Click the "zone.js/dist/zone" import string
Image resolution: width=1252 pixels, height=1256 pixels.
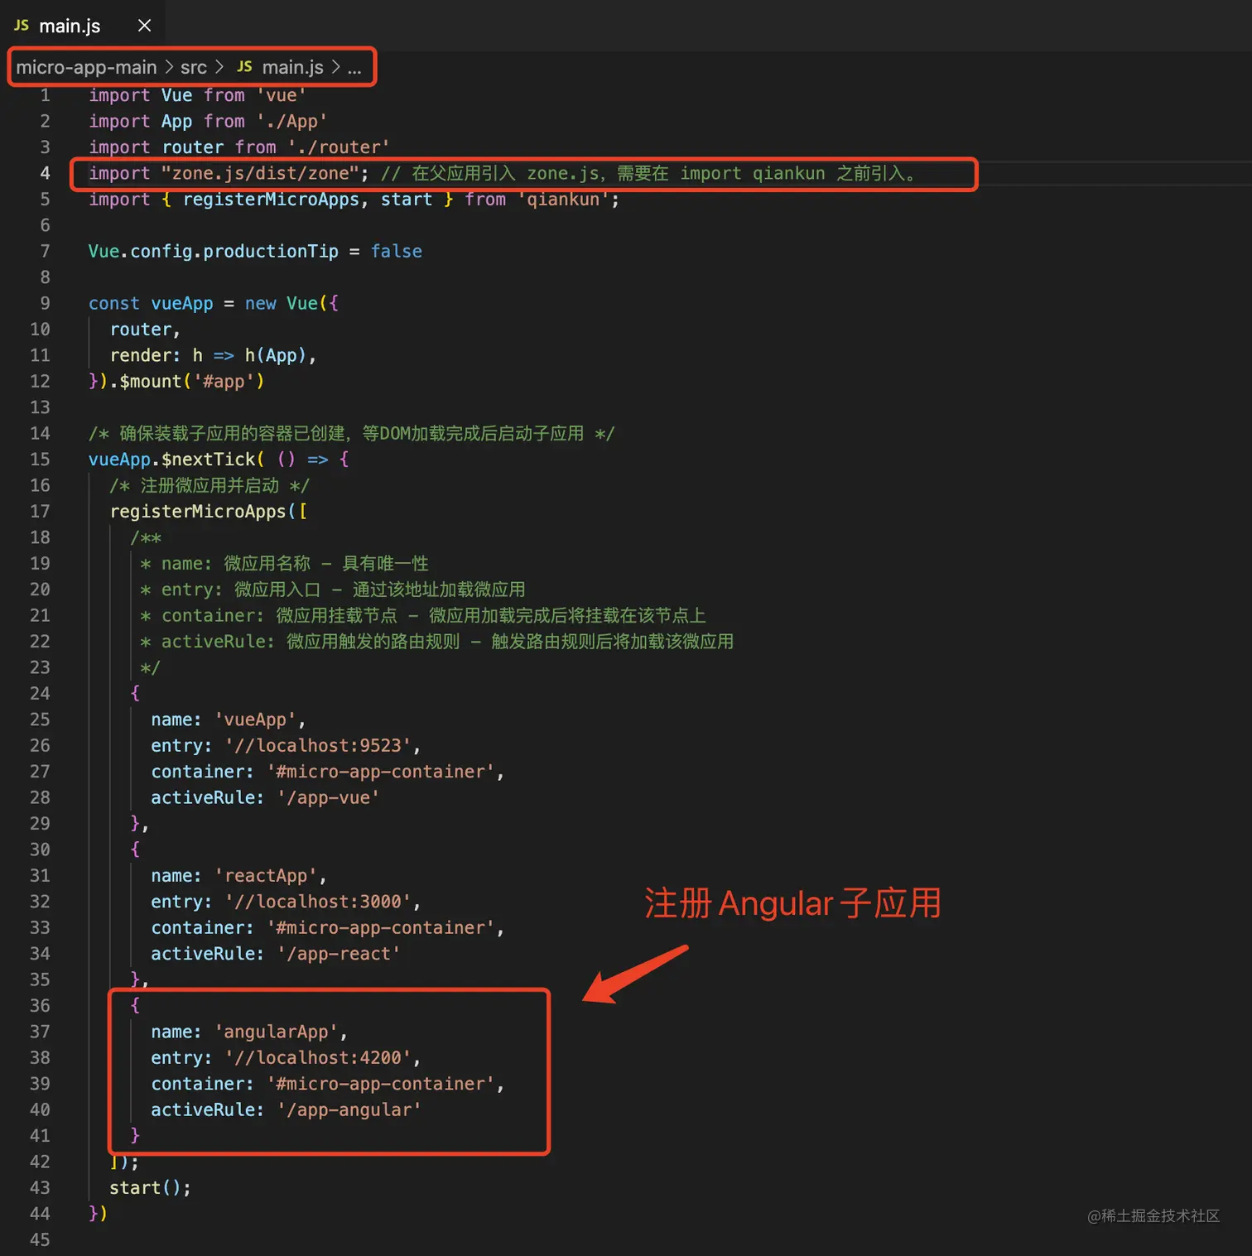tap(261, 173)
